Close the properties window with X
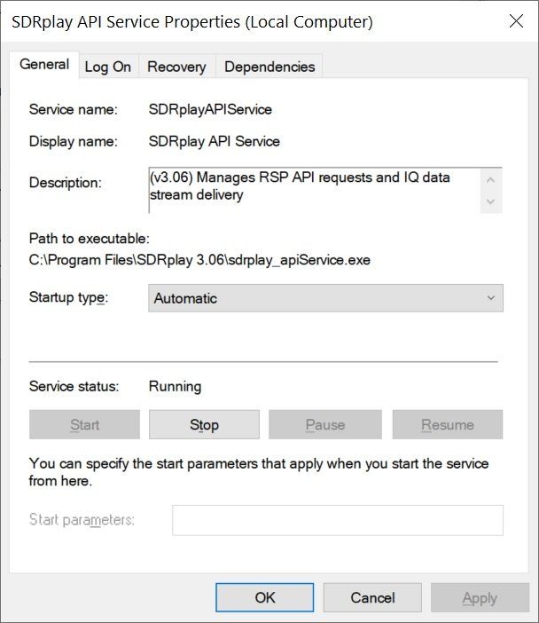Image resolution: width=539 pixels, height=623 pixels. click(x=516, y=21)
